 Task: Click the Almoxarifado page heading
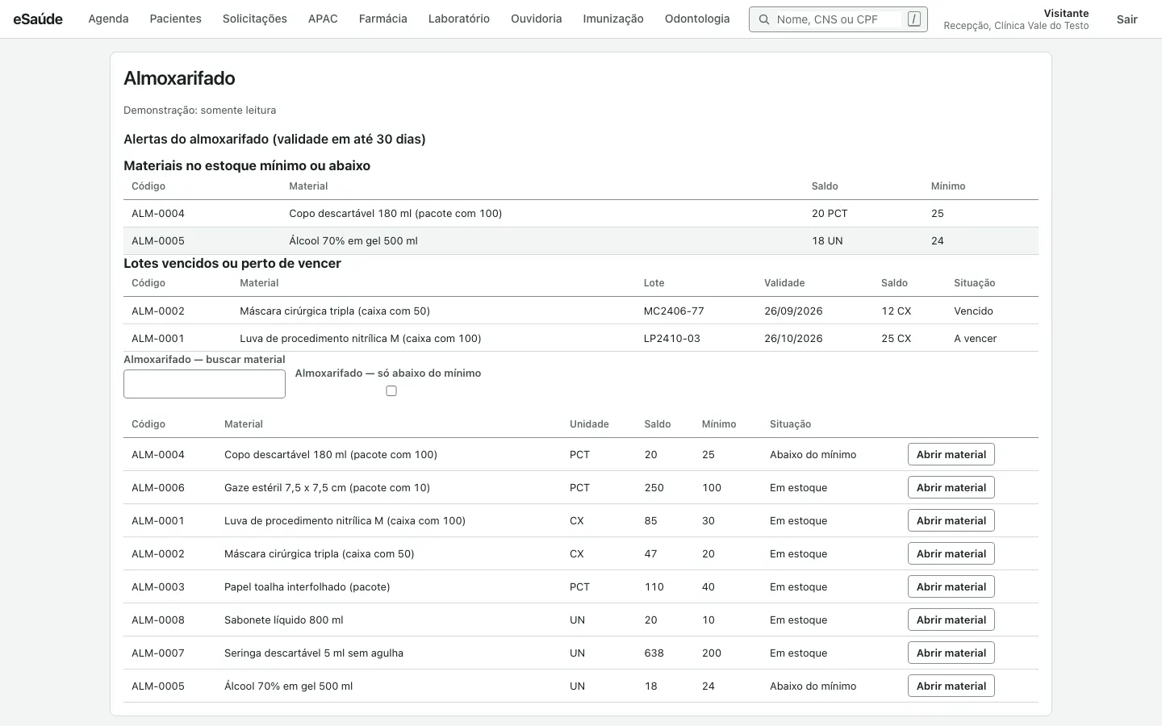tap(179, 78)
